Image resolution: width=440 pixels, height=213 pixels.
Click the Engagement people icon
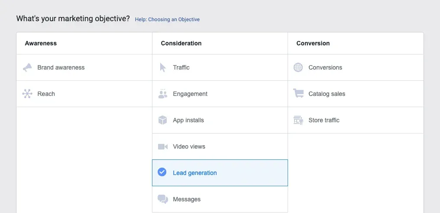click(163, 94)
